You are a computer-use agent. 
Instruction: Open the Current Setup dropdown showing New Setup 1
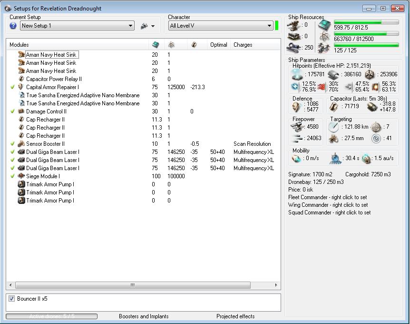[77, 26]
